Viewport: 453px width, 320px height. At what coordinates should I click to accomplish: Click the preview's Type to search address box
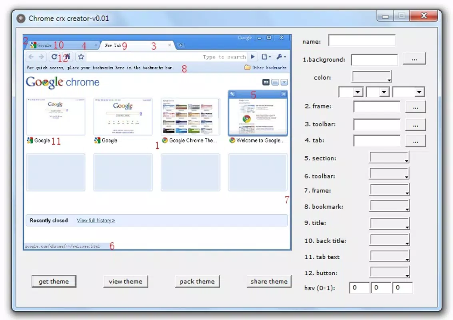(167, 57)
